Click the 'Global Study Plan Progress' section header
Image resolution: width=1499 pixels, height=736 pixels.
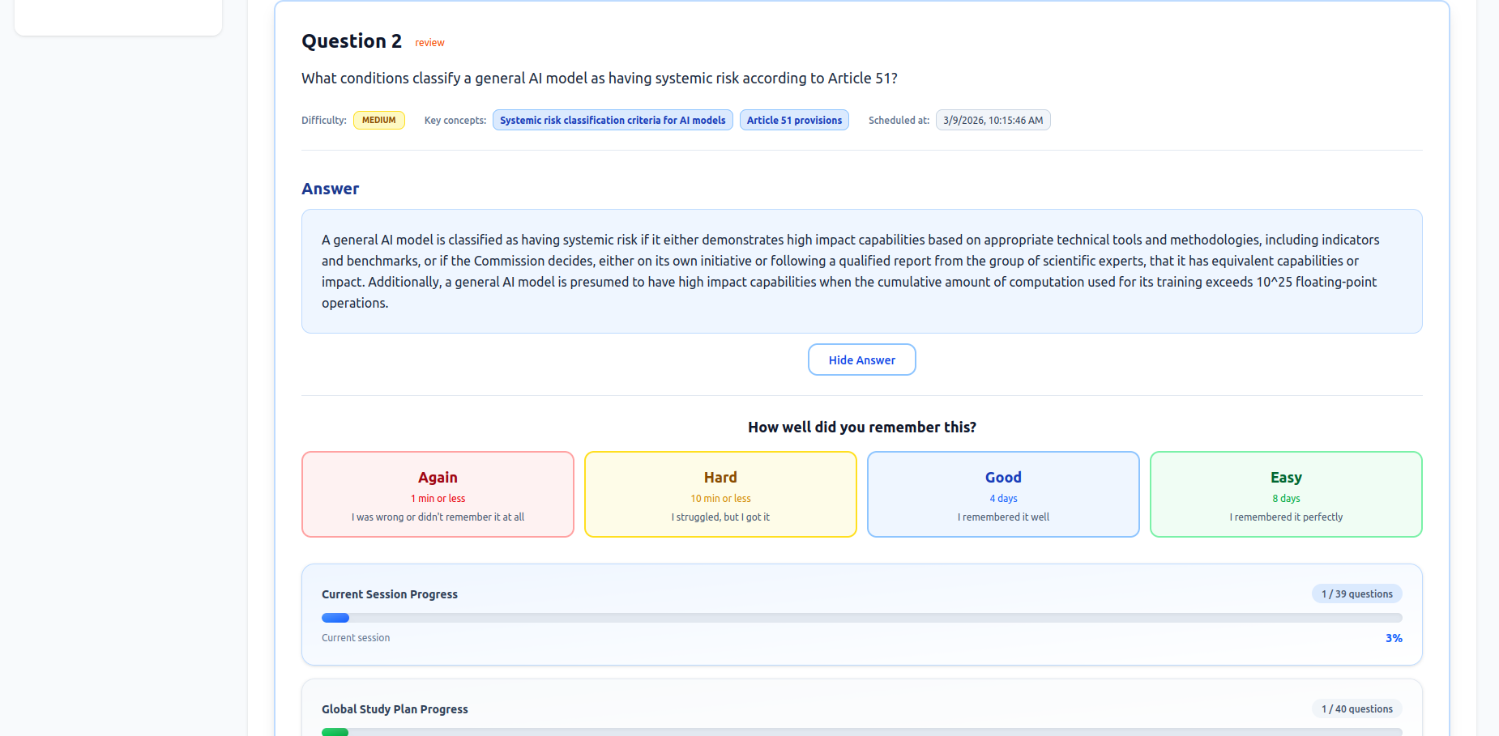pos(395,708)
